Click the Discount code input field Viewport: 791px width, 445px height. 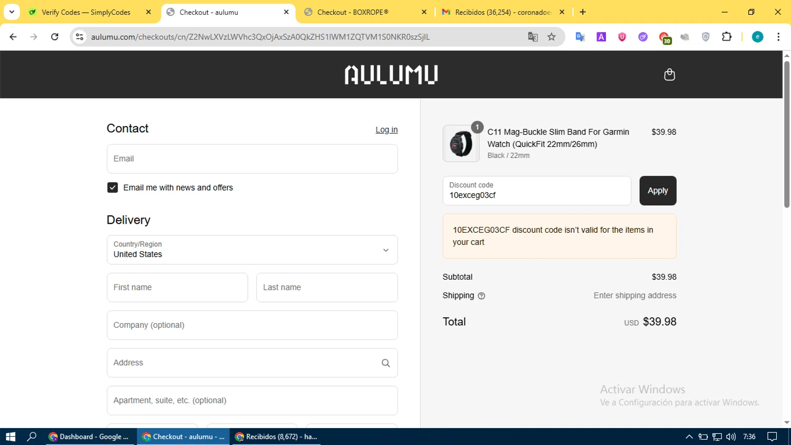537,191
